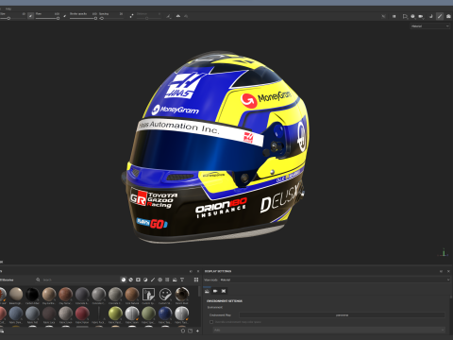Open the View mode dropdown

click(x=335, y=280)
